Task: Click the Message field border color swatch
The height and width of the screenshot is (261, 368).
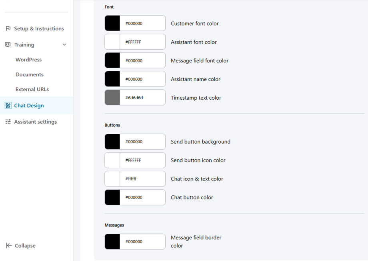Action: pos(112,242)
